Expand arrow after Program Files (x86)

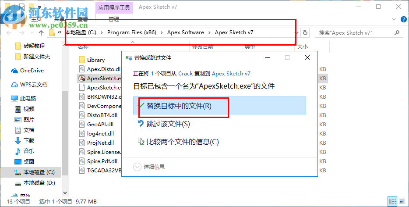click(162, 32)
